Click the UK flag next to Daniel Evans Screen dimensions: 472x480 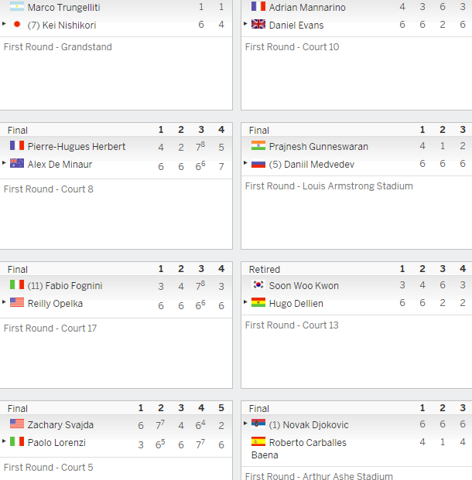tap(258, 24)
